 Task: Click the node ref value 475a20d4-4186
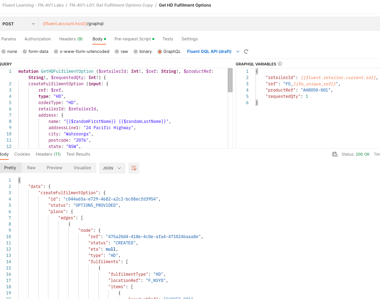[x=153, y=237]
